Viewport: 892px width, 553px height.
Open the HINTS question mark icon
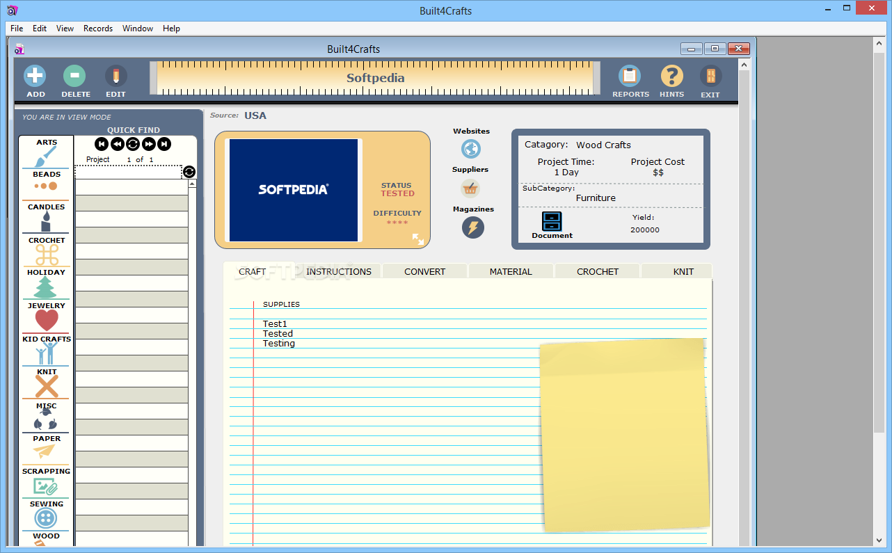[671, 76]
